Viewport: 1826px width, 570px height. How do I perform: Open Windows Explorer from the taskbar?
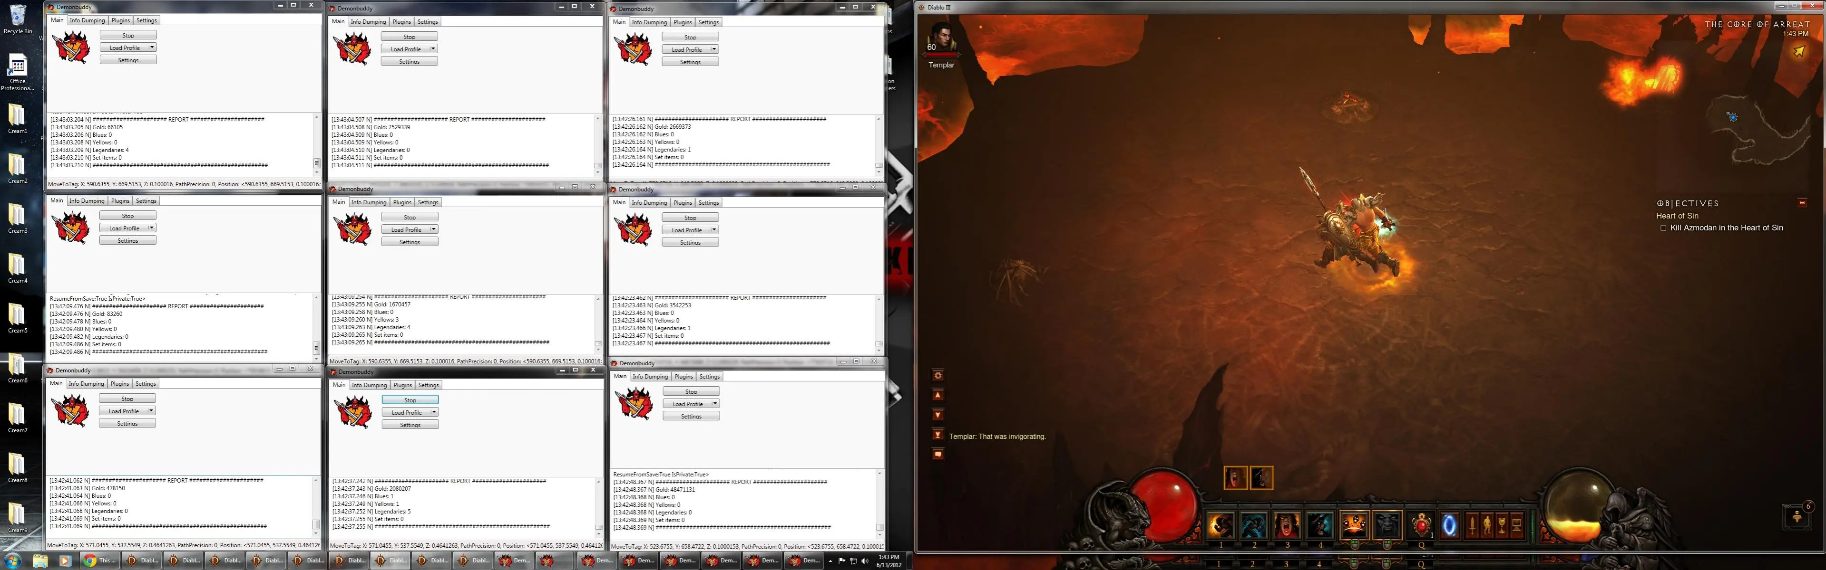click(x=40, y=561)
